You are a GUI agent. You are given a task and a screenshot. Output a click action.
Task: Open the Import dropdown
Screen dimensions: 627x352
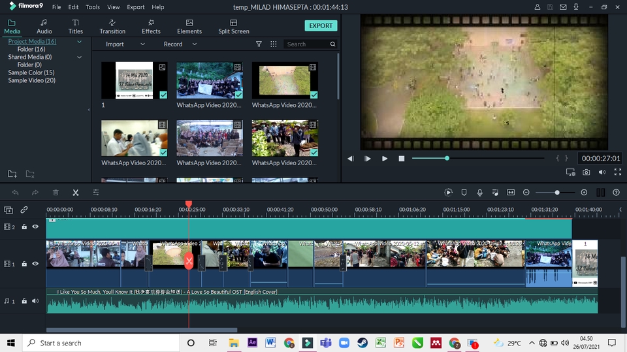(125, 44)
